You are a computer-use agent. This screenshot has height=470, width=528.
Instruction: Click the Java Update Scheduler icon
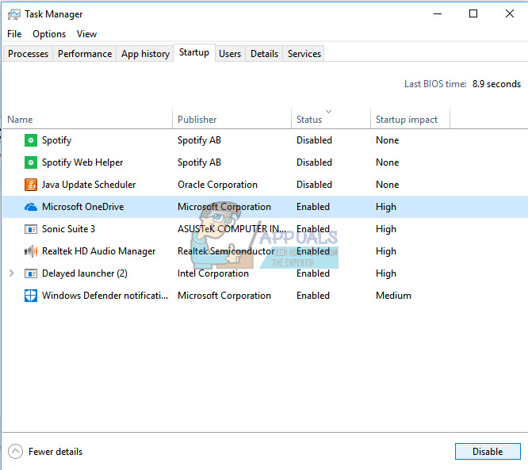coord(31,185)
